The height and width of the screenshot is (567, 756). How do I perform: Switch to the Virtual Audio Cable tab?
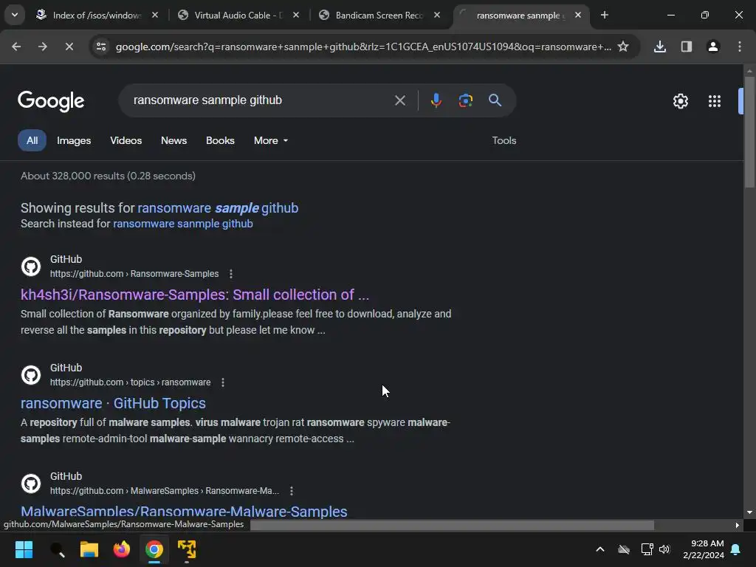(238, 15)
